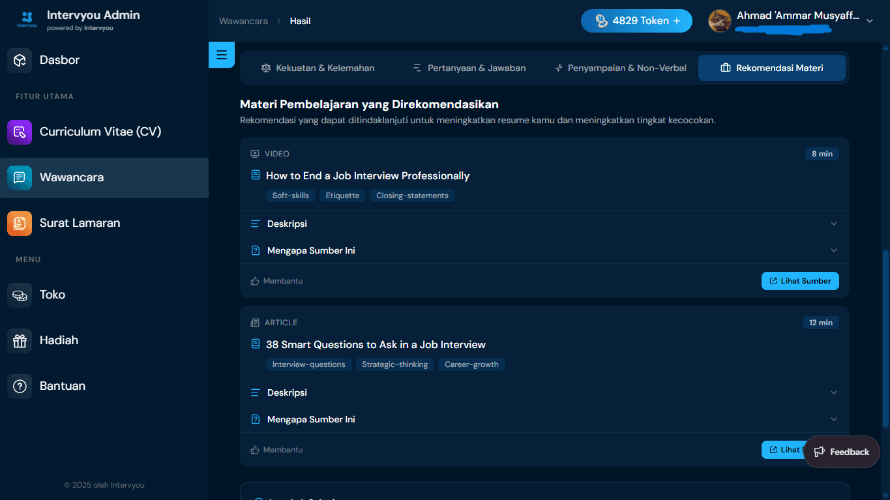Click the Strategic-thinking tag
This screenshot has width=890, height=500.
tap(395, 364)
